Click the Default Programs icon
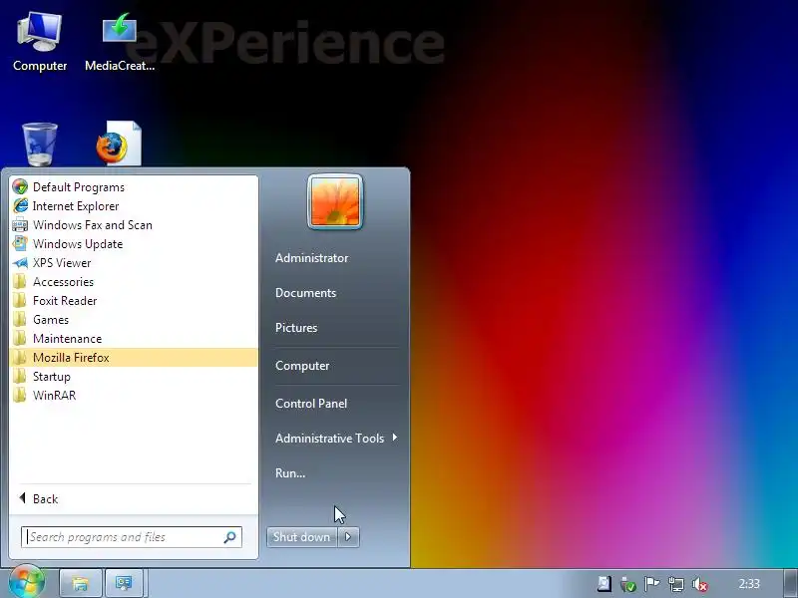798x598 pixels. (20, 187)
